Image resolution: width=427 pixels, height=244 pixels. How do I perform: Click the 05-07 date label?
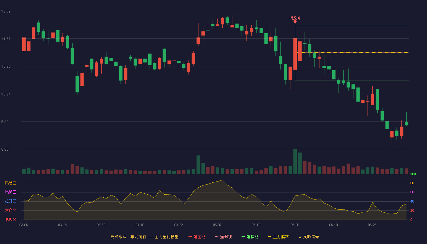click(217, 225)
